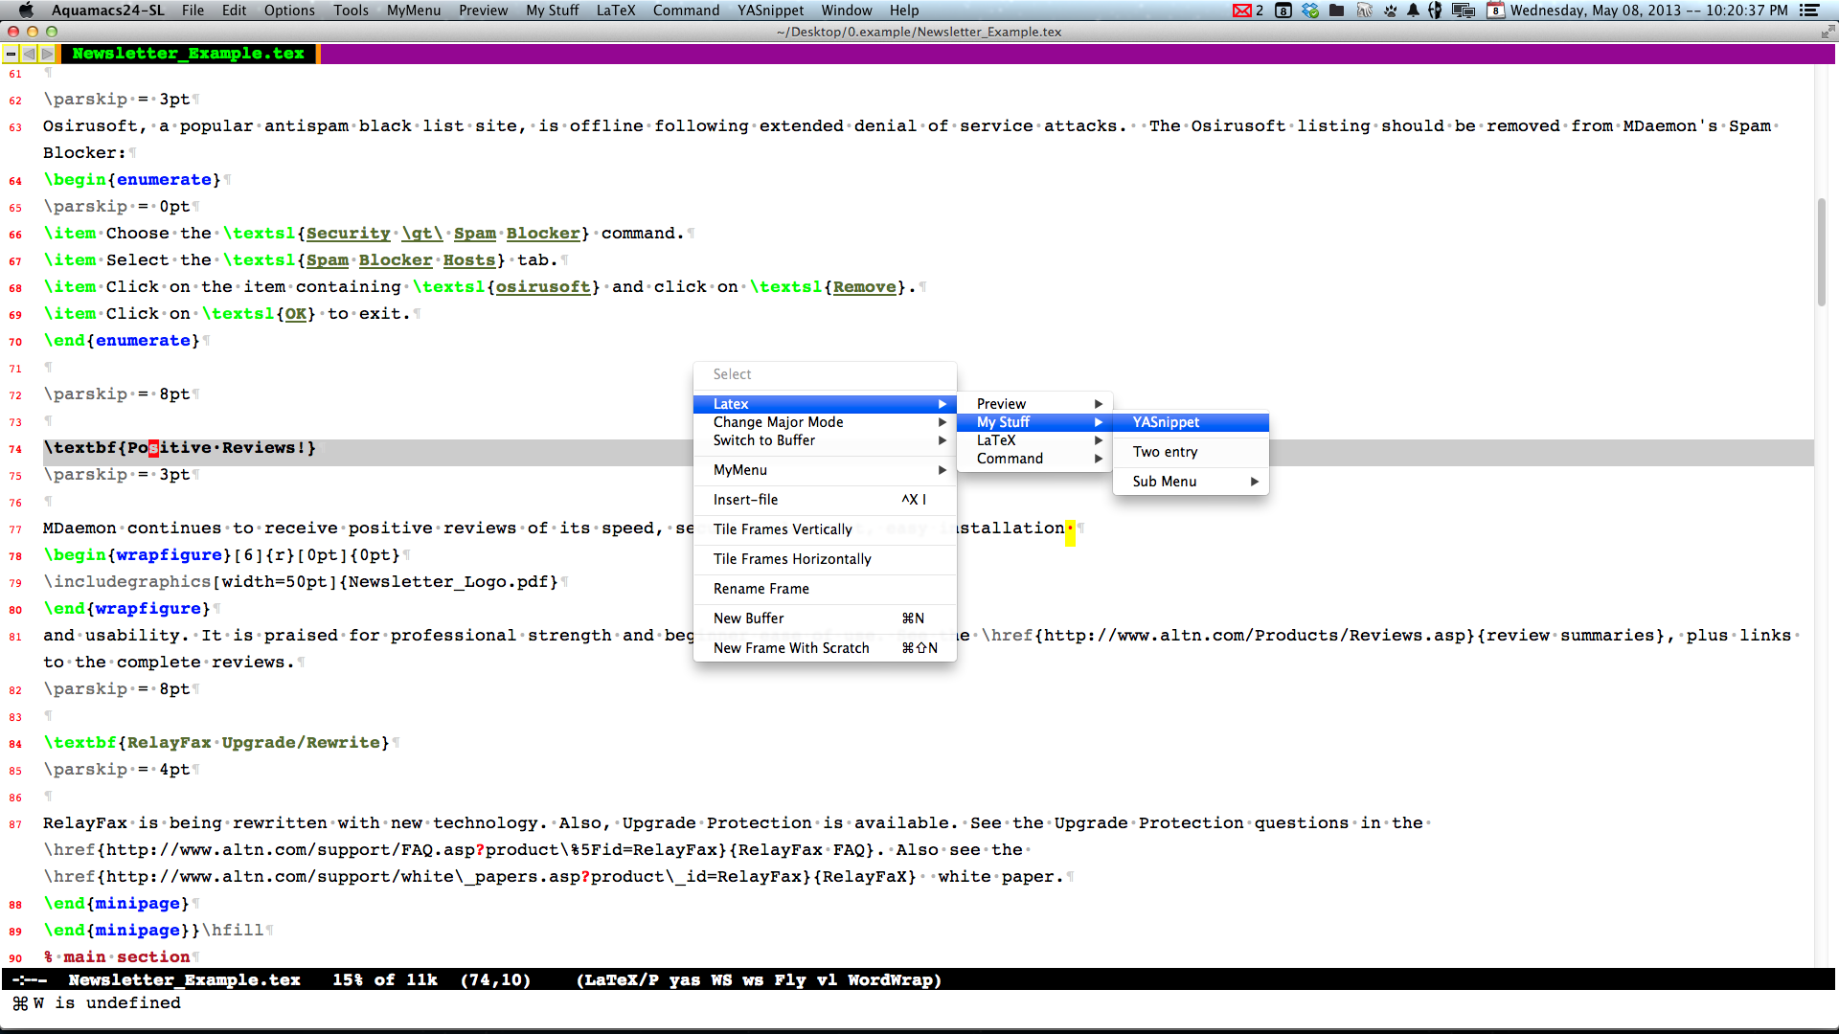Screen dimensions: 1839x1034
Task: Click the folder icon in the menu bar
Action: [1336, 11]
